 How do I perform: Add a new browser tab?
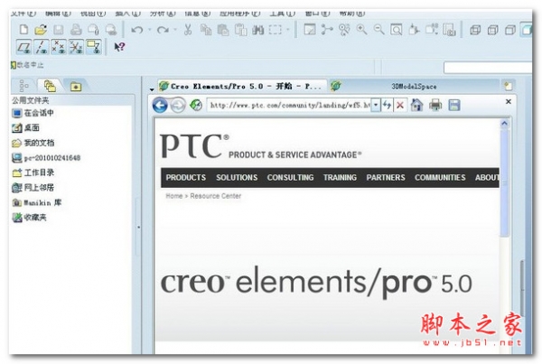pyautogui.click(x=508, y=86)
